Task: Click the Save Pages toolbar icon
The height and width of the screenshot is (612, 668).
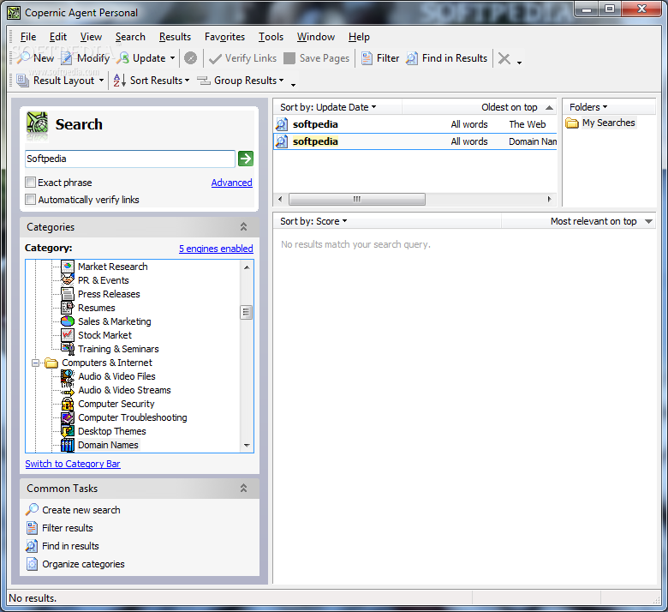Action: 289,58
